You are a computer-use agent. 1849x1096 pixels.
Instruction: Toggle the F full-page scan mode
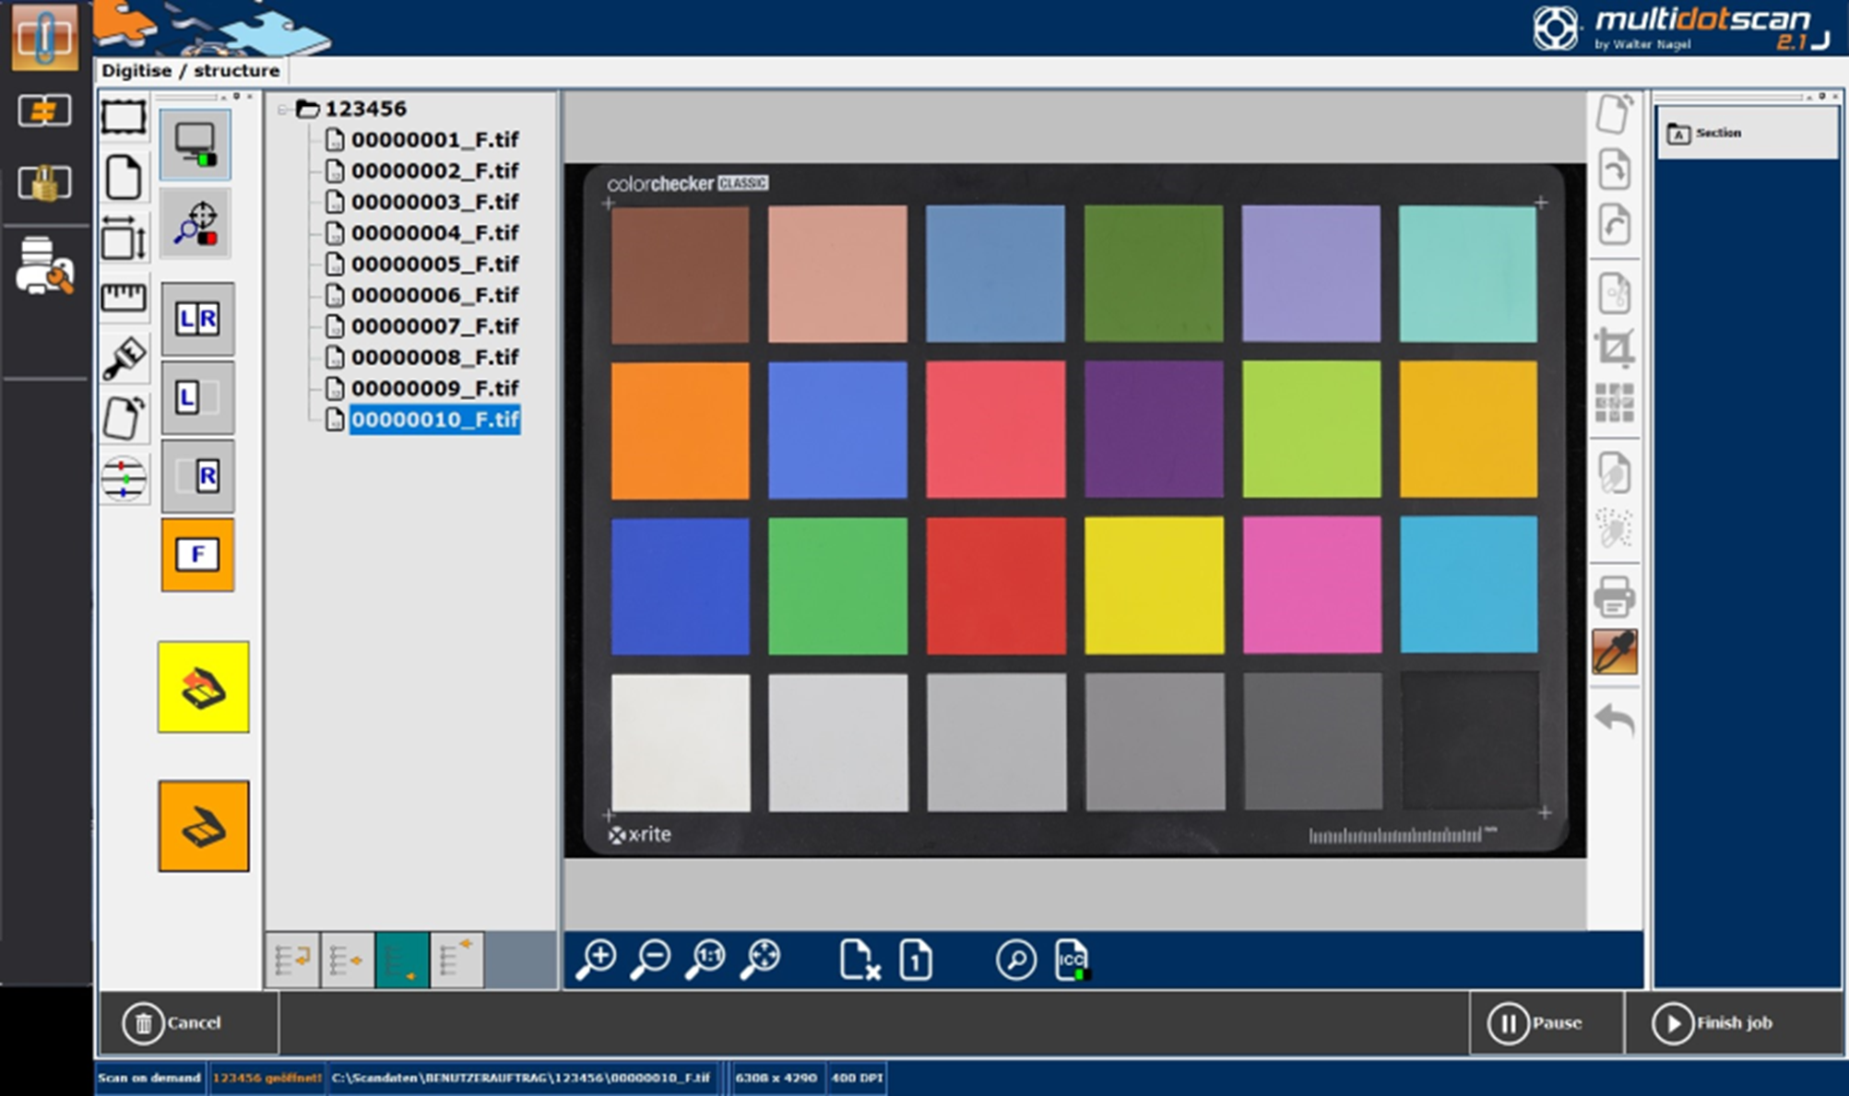coord(197,554)
